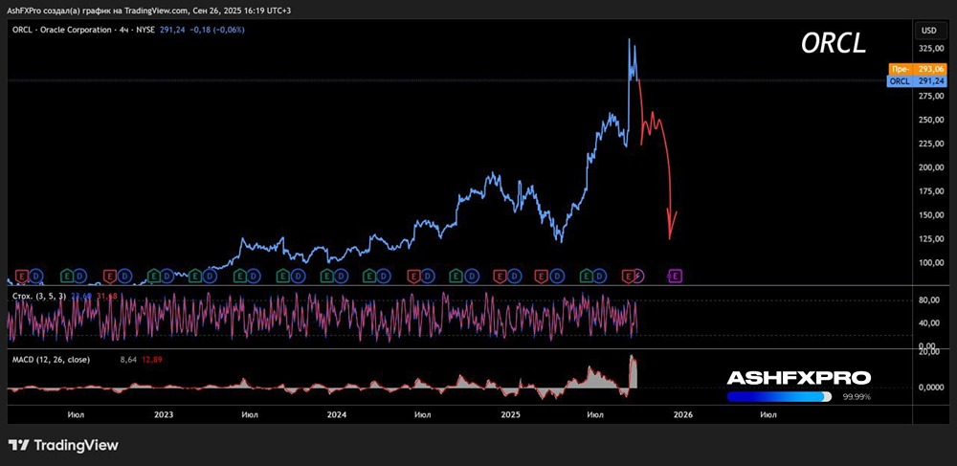Viewport: 957px width, 466px height.
Task: Click the 150,00 price axis label
Action: tap(931, 214)
